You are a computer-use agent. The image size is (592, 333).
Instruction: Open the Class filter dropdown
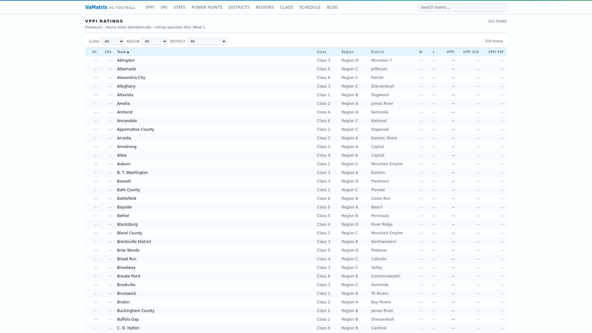(x=113, y=41)
